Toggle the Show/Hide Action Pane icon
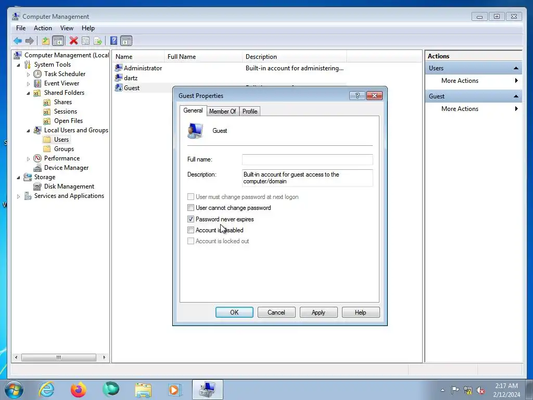 (x=126, y=41)
